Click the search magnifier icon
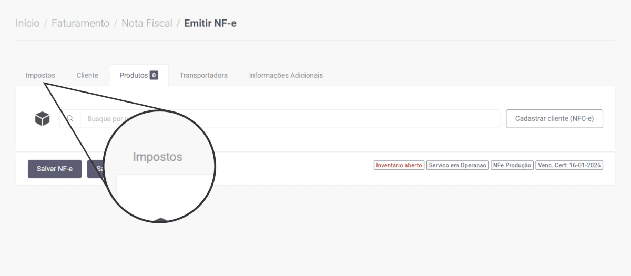The height and width of the screenshot is (276, 631). pyautogui.click(x=70, y=119)
